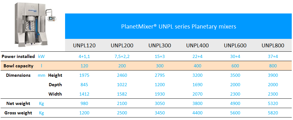Click the Dimensions Height label

pyautogui.click(x=55, y=76)
